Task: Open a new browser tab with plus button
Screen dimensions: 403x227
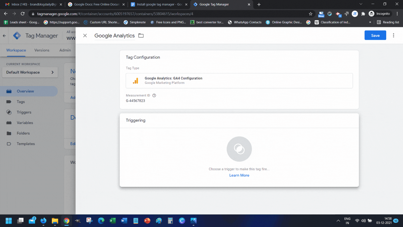Action: click(259, 4)
